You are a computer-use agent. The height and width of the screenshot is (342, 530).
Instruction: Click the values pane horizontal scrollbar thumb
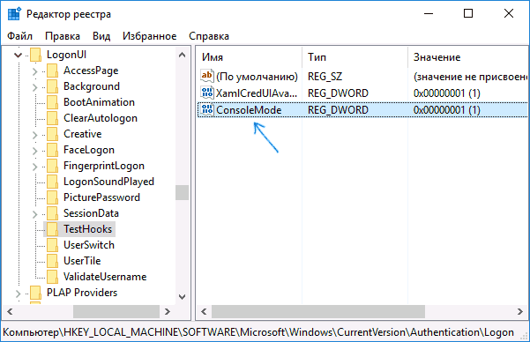[x=318, y=311]
